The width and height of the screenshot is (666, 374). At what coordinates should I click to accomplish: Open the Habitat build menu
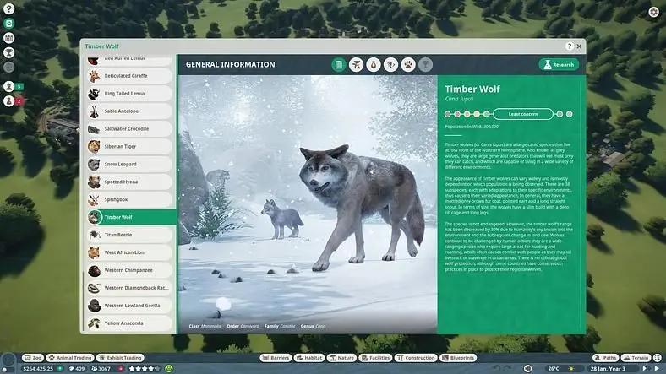(309, 358)
